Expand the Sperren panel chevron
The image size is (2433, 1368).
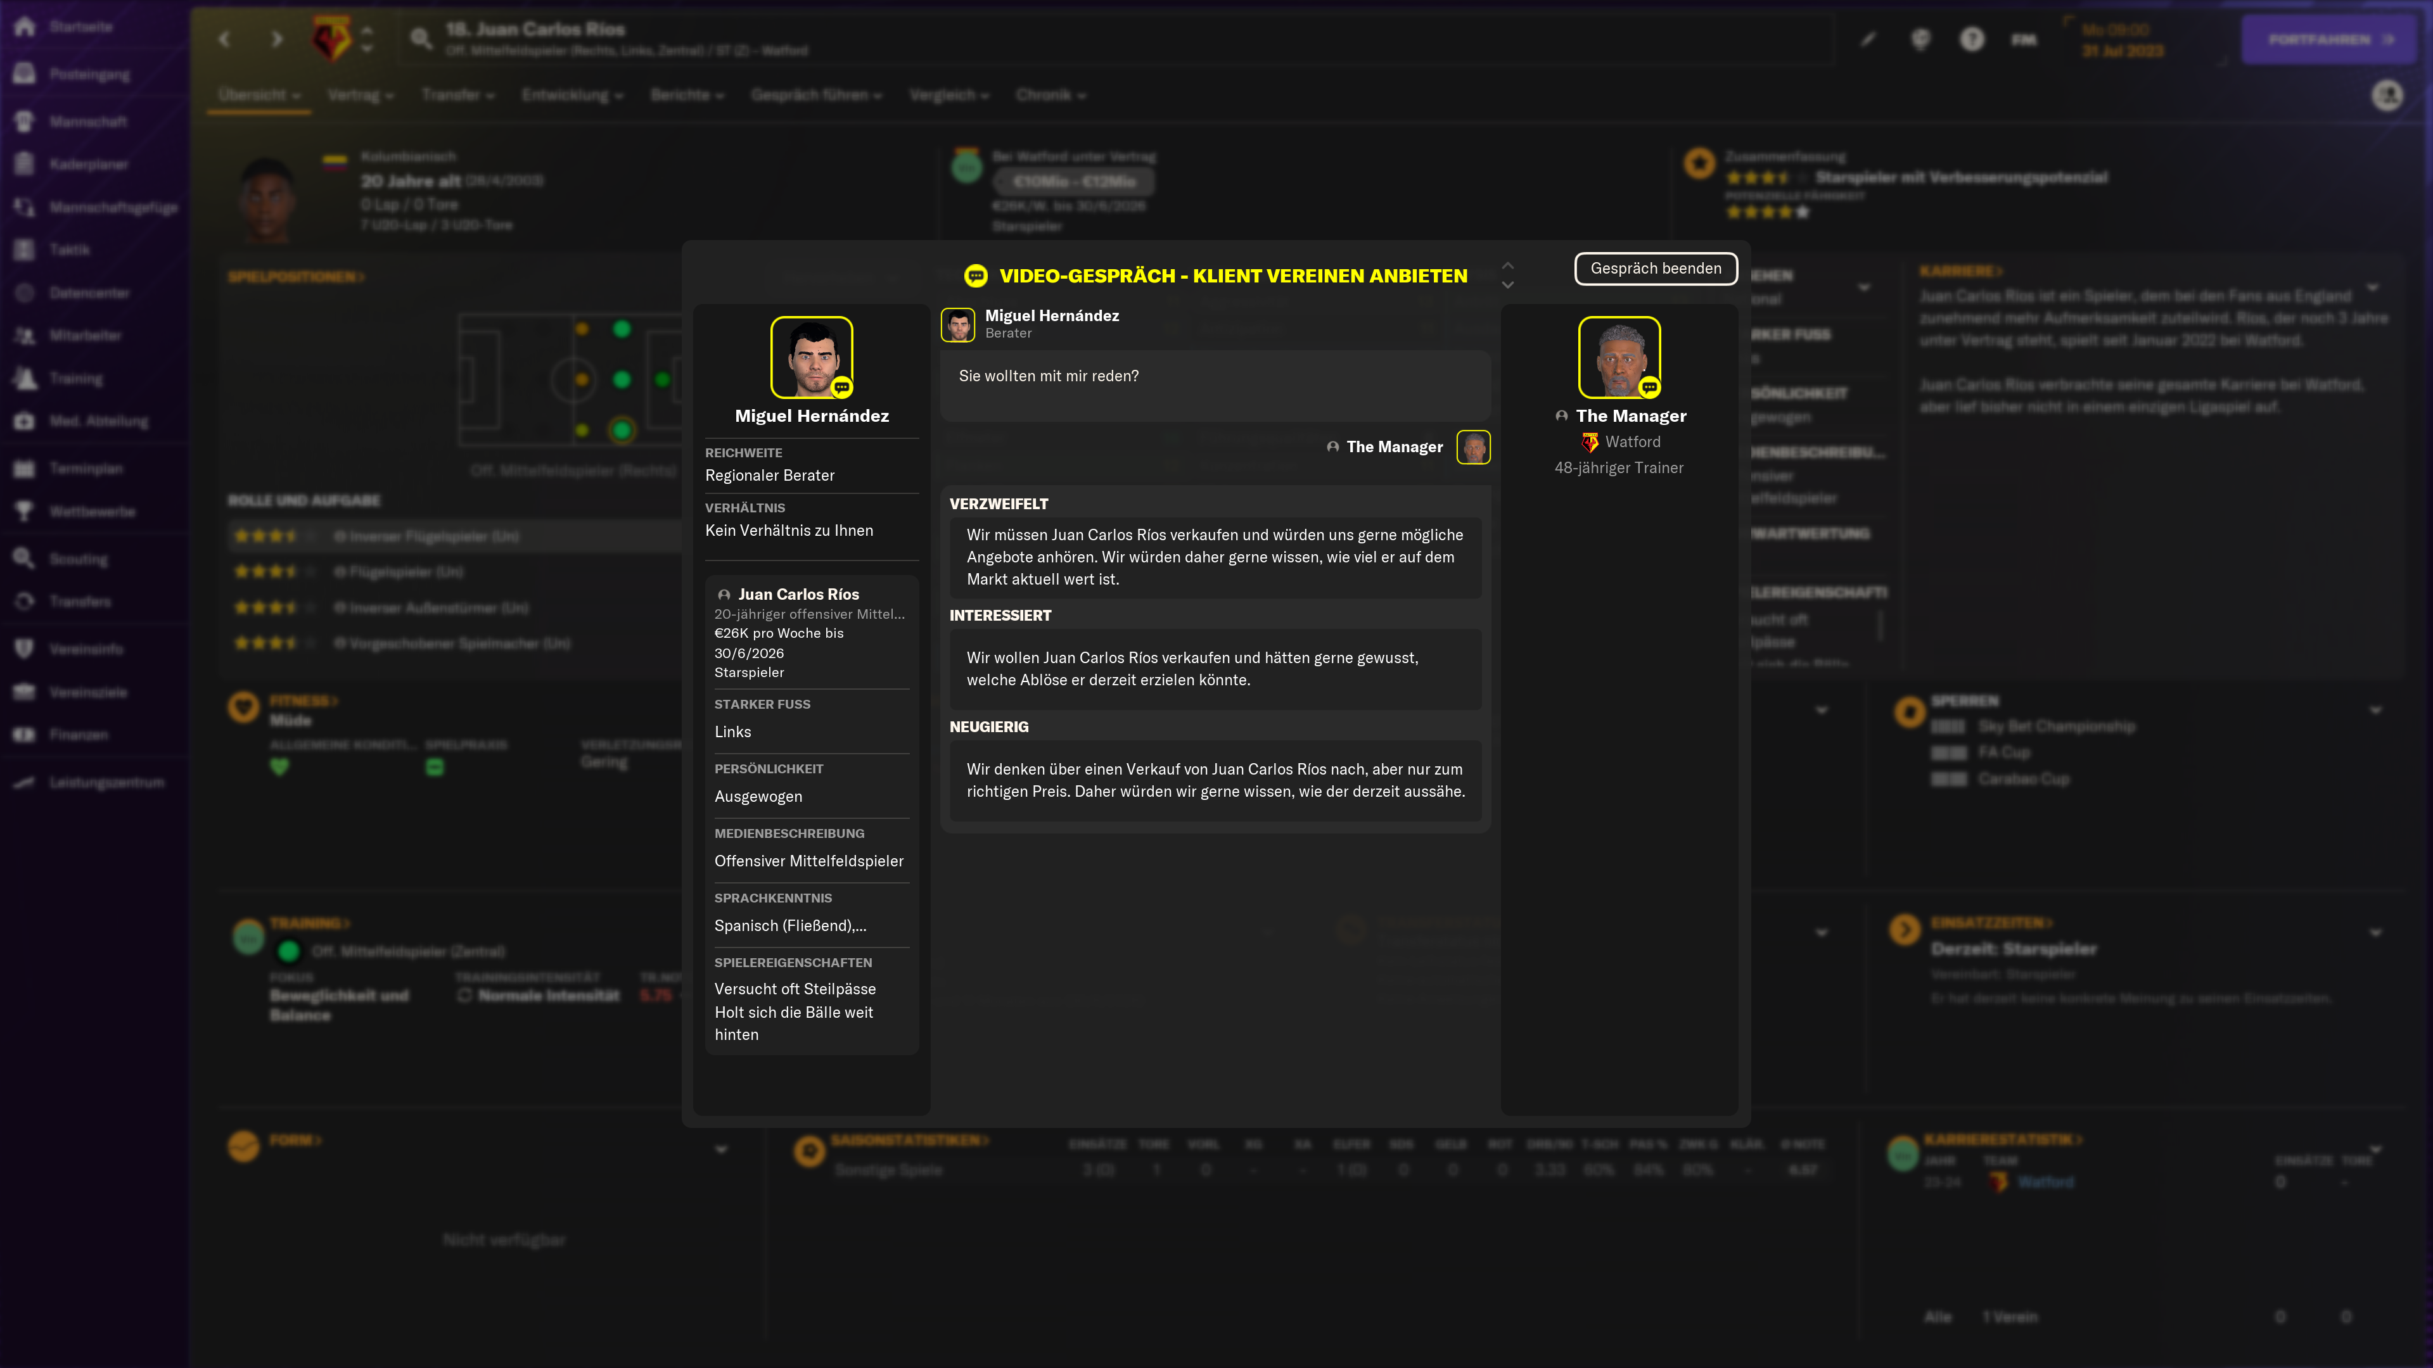point(2375,710)
